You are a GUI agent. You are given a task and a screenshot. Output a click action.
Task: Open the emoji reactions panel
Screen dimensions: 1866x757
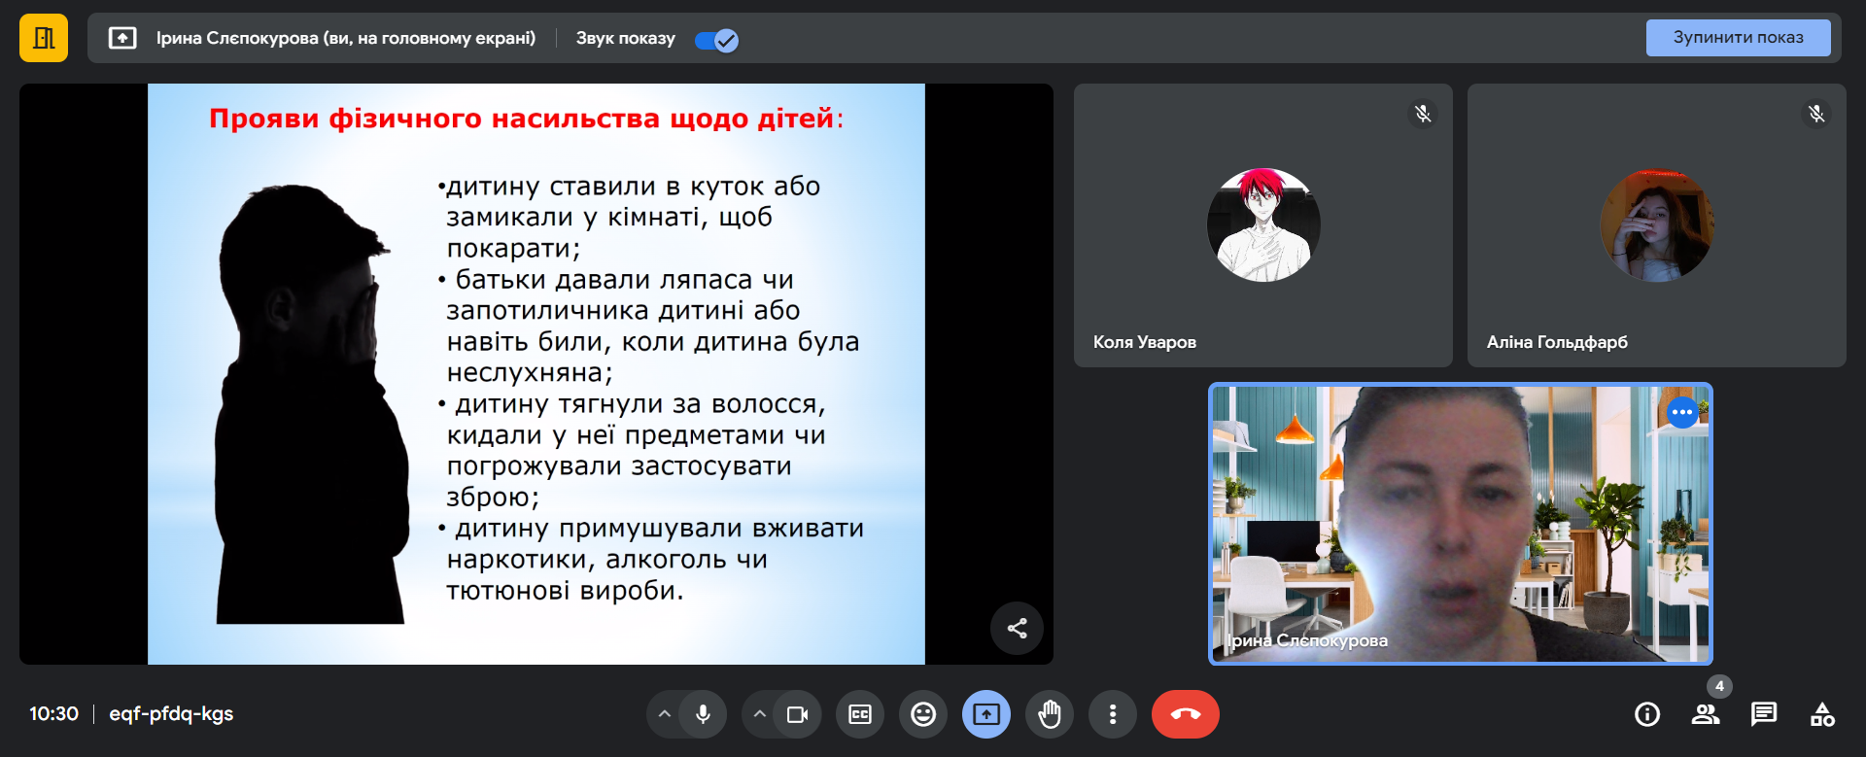923,714
